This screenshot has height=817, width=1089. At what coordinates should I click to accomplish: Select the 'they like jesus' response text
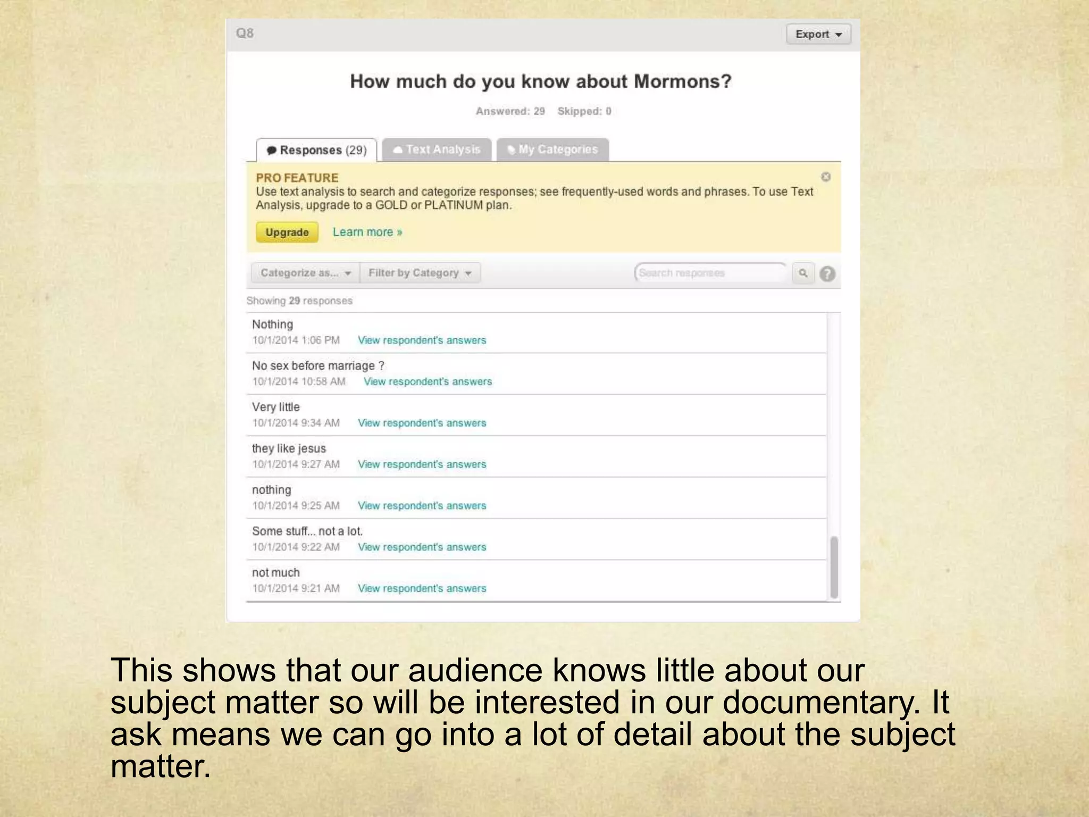tap(289, 449)
